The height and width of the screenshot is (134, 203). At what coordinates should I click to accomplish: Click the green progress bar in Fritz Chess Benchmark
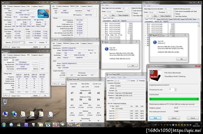(x=174, y=99)
